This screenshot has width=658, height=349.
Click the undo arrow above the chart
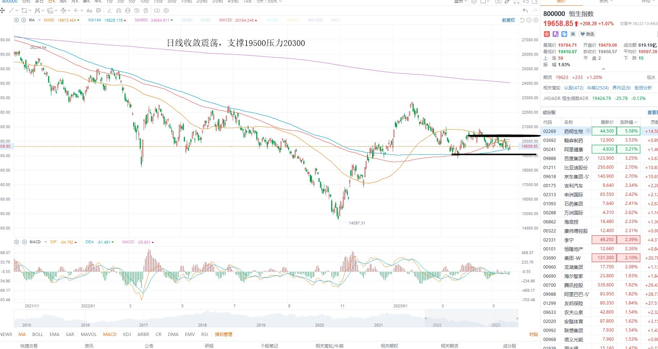(x=525, y=10)
